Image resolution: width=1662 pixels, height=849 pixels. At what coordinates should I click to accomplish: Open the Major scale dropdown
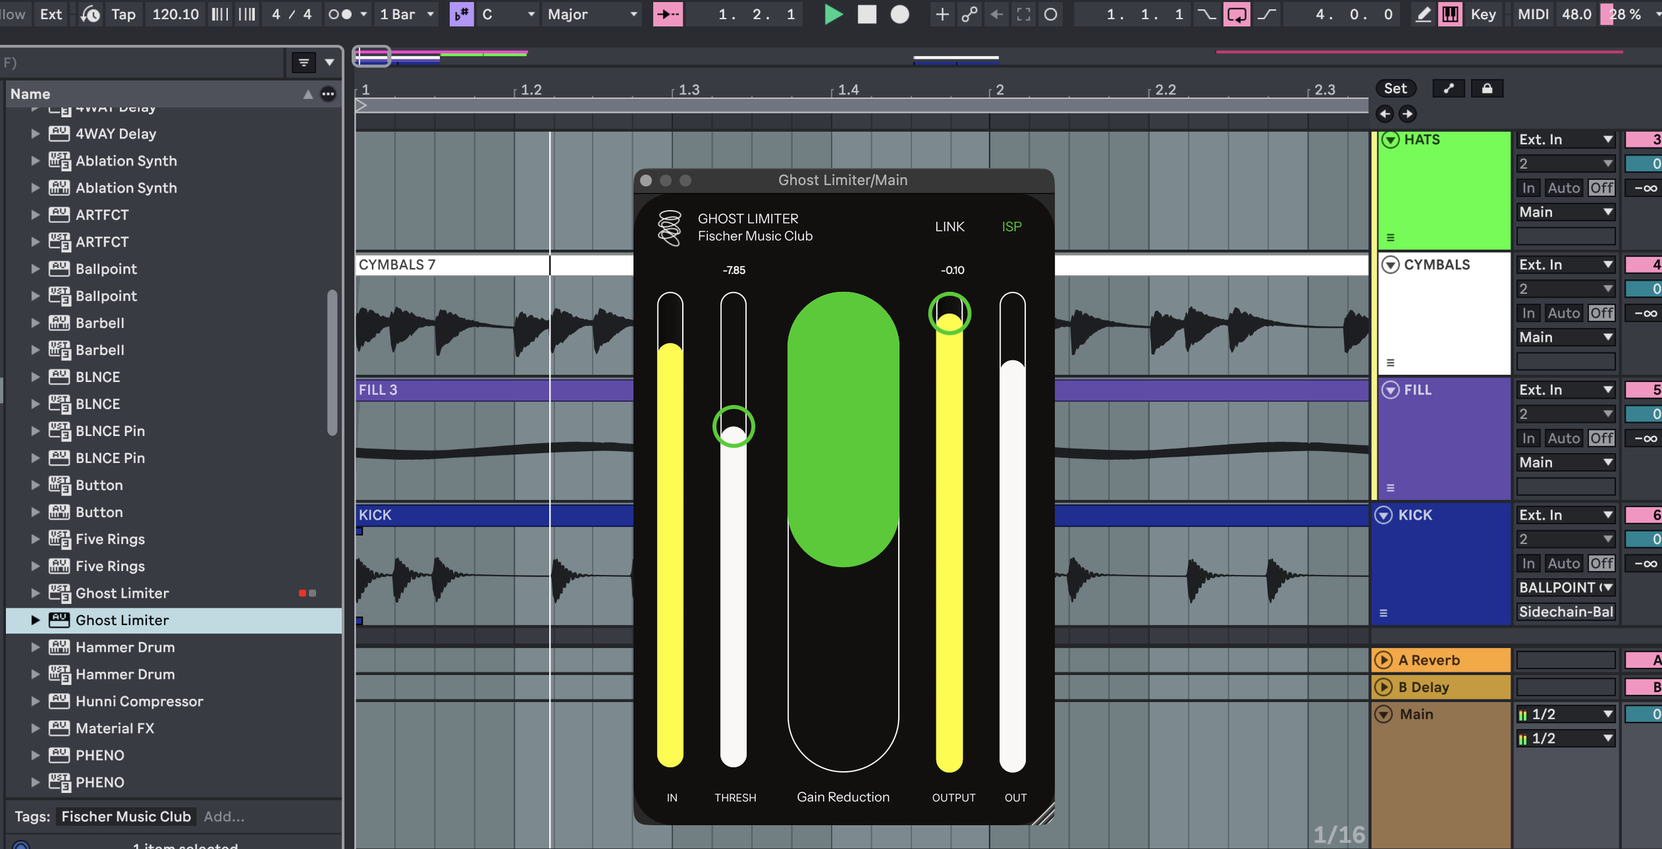coord(592,14)
